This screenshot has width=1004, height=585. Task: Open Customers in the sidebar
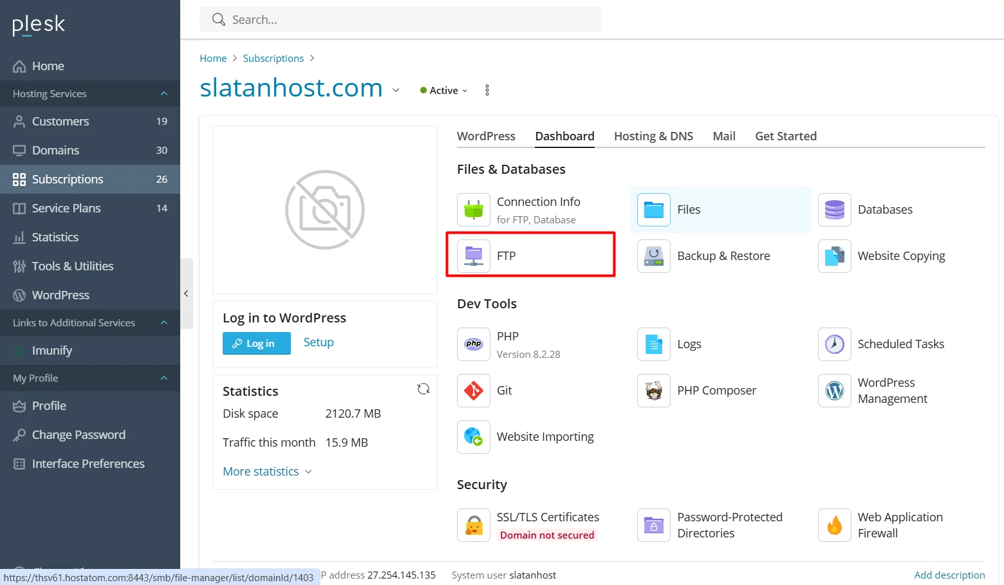[90, 122]
